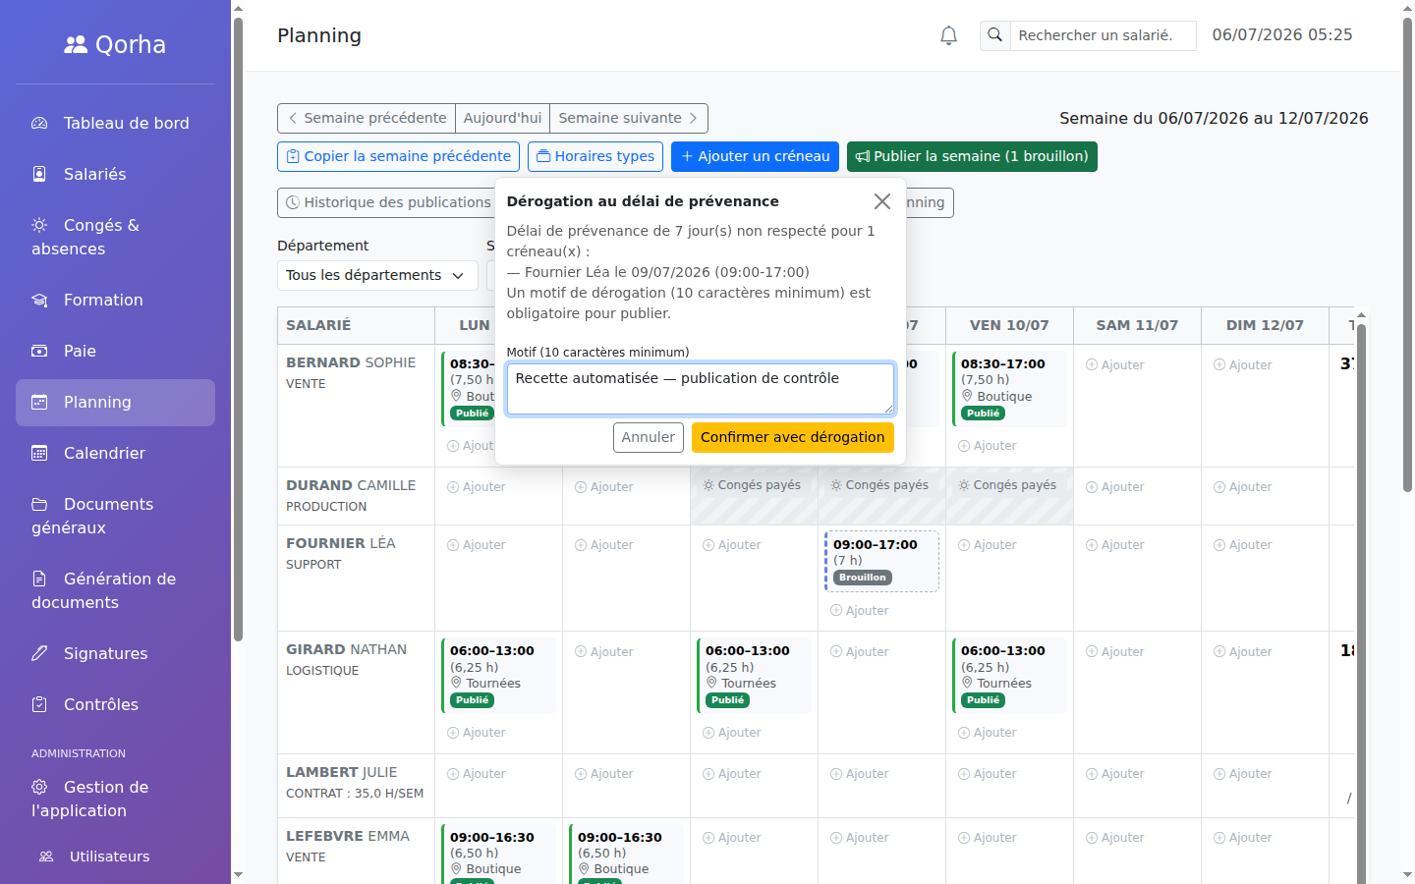1415x884 pixels.
Task: Add Thursday shift for Lambert Julie
Action: tap(860, 774)
